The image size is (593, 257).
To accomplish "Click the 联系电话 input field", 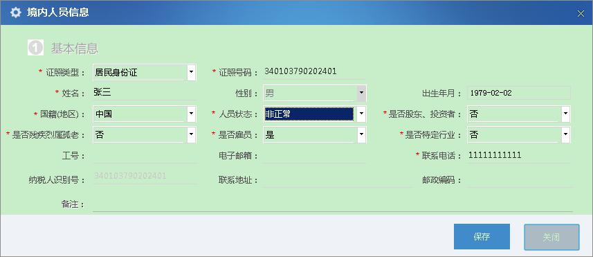I will pyautogui.click(x=519, y=156).
